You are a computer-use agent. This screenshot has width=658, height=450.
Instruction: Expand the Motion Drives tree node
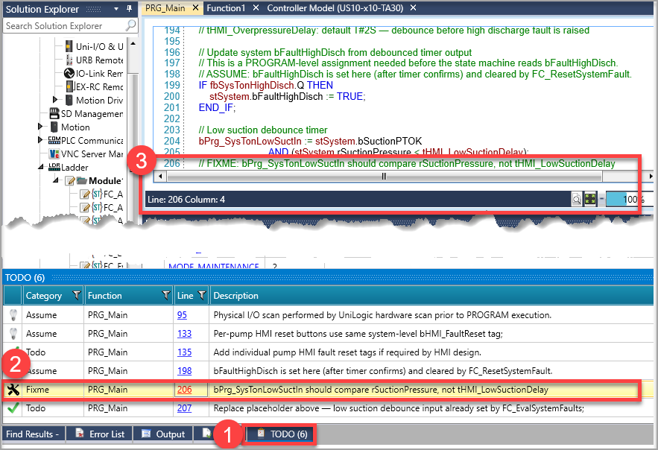[x=55, y=100]
